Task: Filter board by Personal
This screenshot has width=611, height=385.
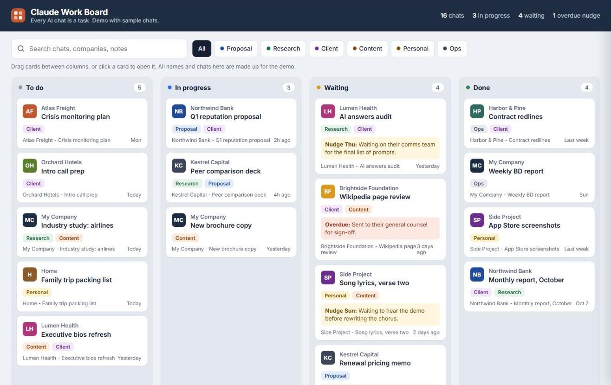Action: [x=412, y=49]
